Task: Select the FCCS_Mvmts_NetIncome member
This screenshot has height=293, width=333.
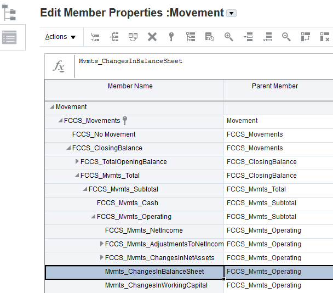Action: pos(144,230)
